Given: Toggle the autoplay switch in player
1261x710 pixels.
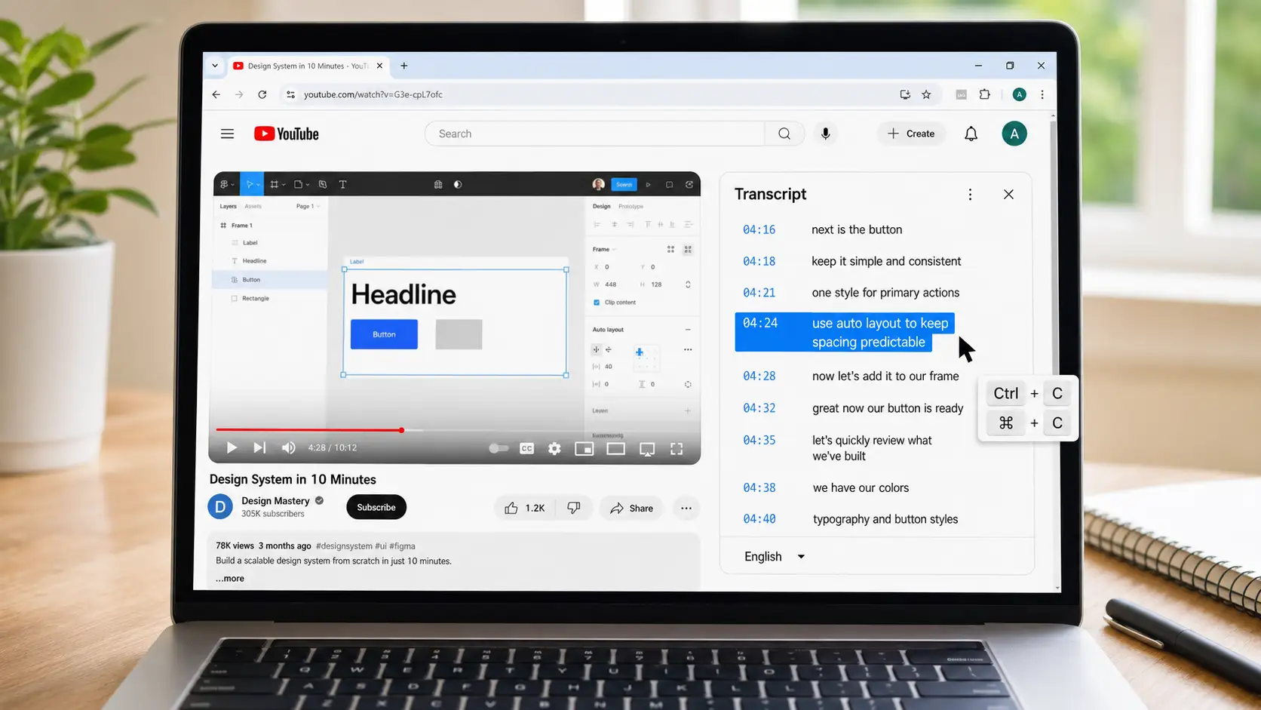Looking at the screenshot, I should tap(499, 448).
